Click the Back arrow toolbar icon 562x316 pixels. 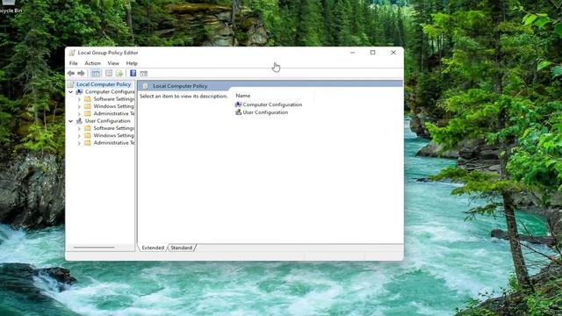click(x=71, y=74)
